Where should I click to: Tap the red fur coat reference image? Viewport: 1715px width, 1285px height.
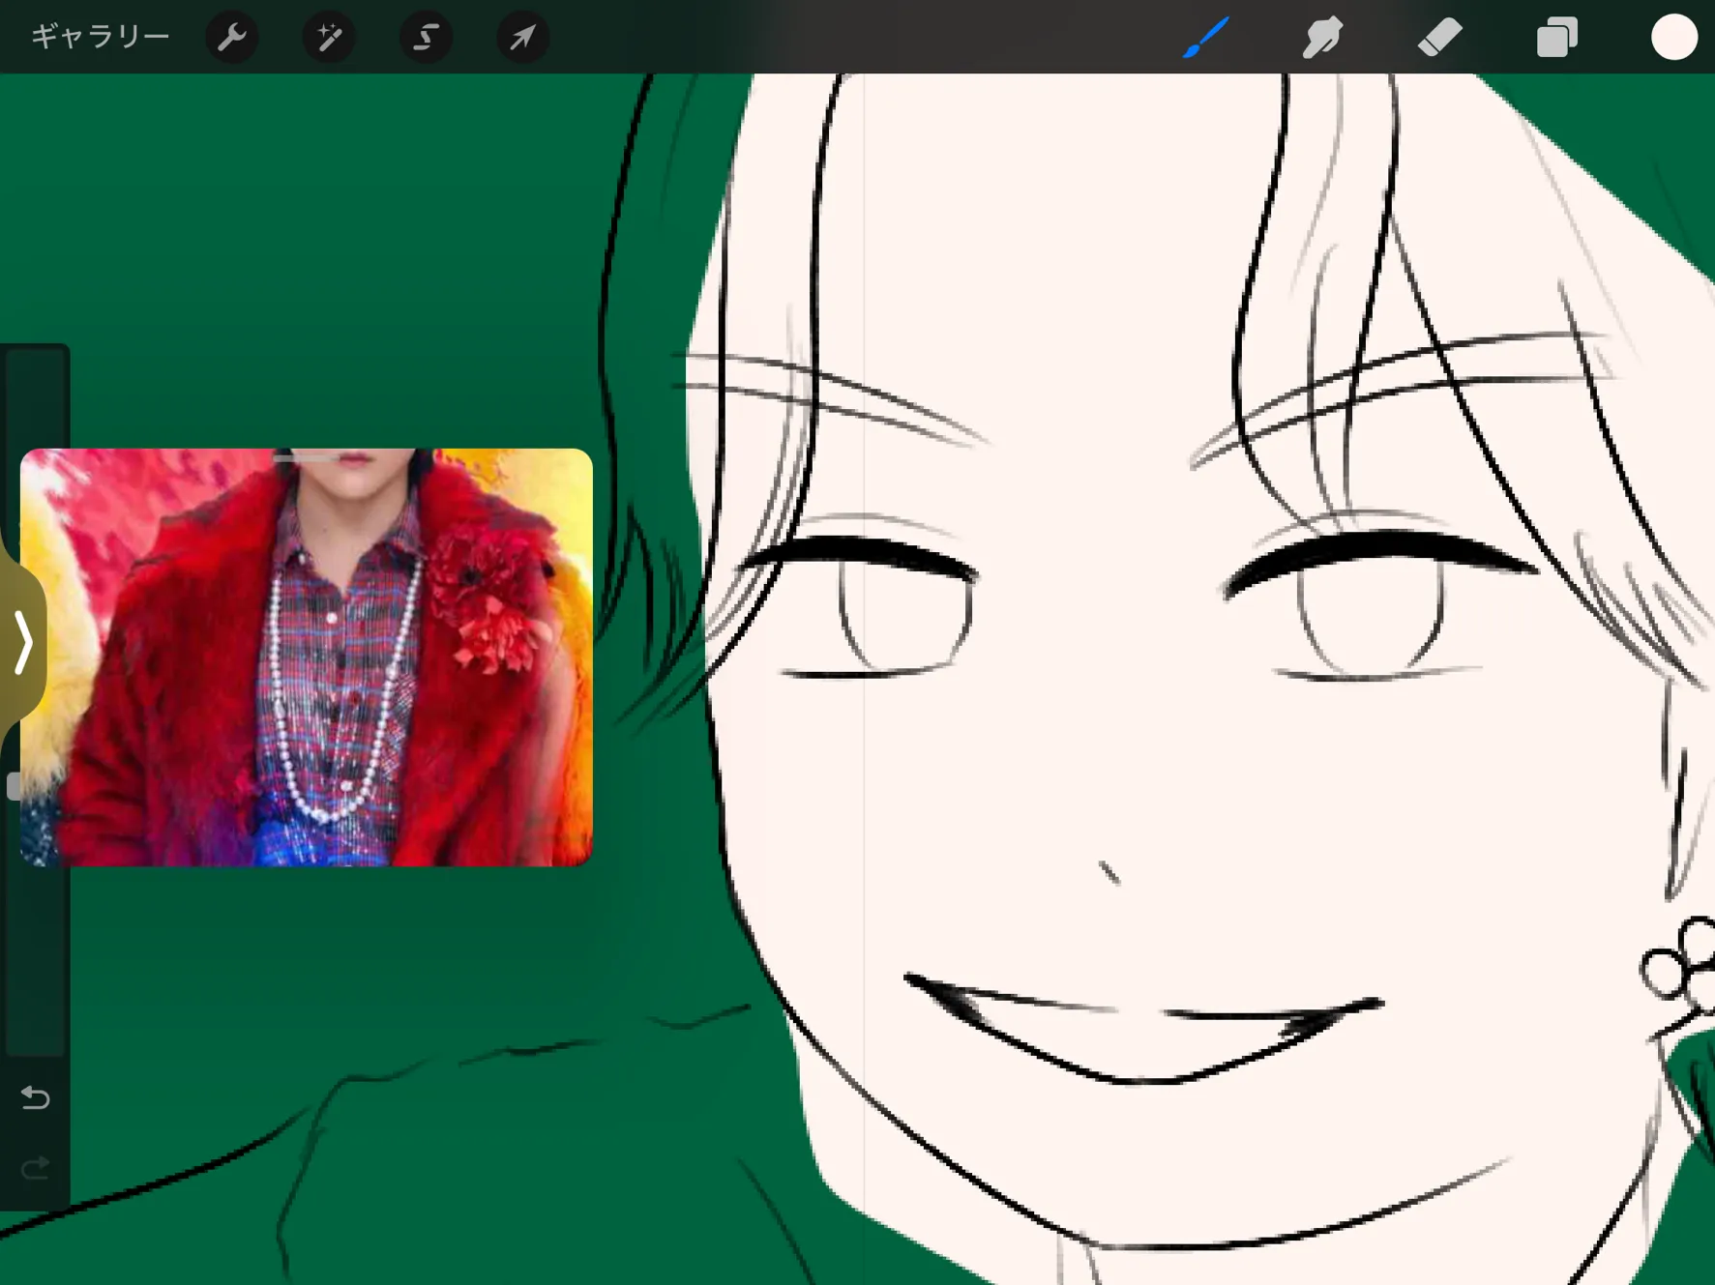(307, 657)
